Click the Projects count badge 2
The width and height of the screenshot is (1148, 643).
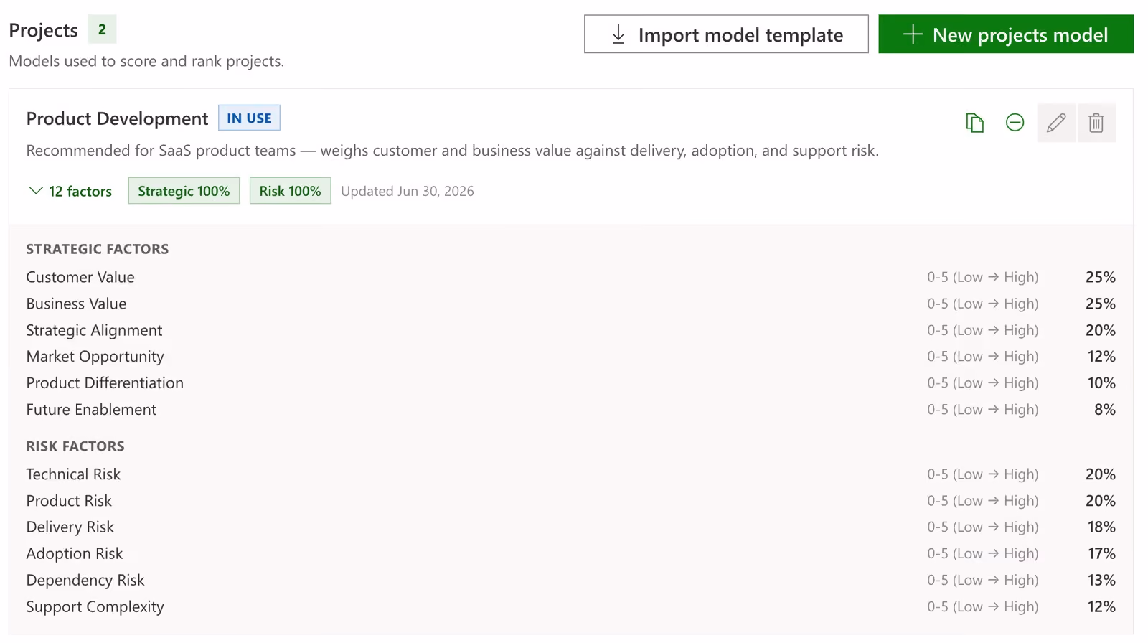pyautogui.click(x=102, y=29)
